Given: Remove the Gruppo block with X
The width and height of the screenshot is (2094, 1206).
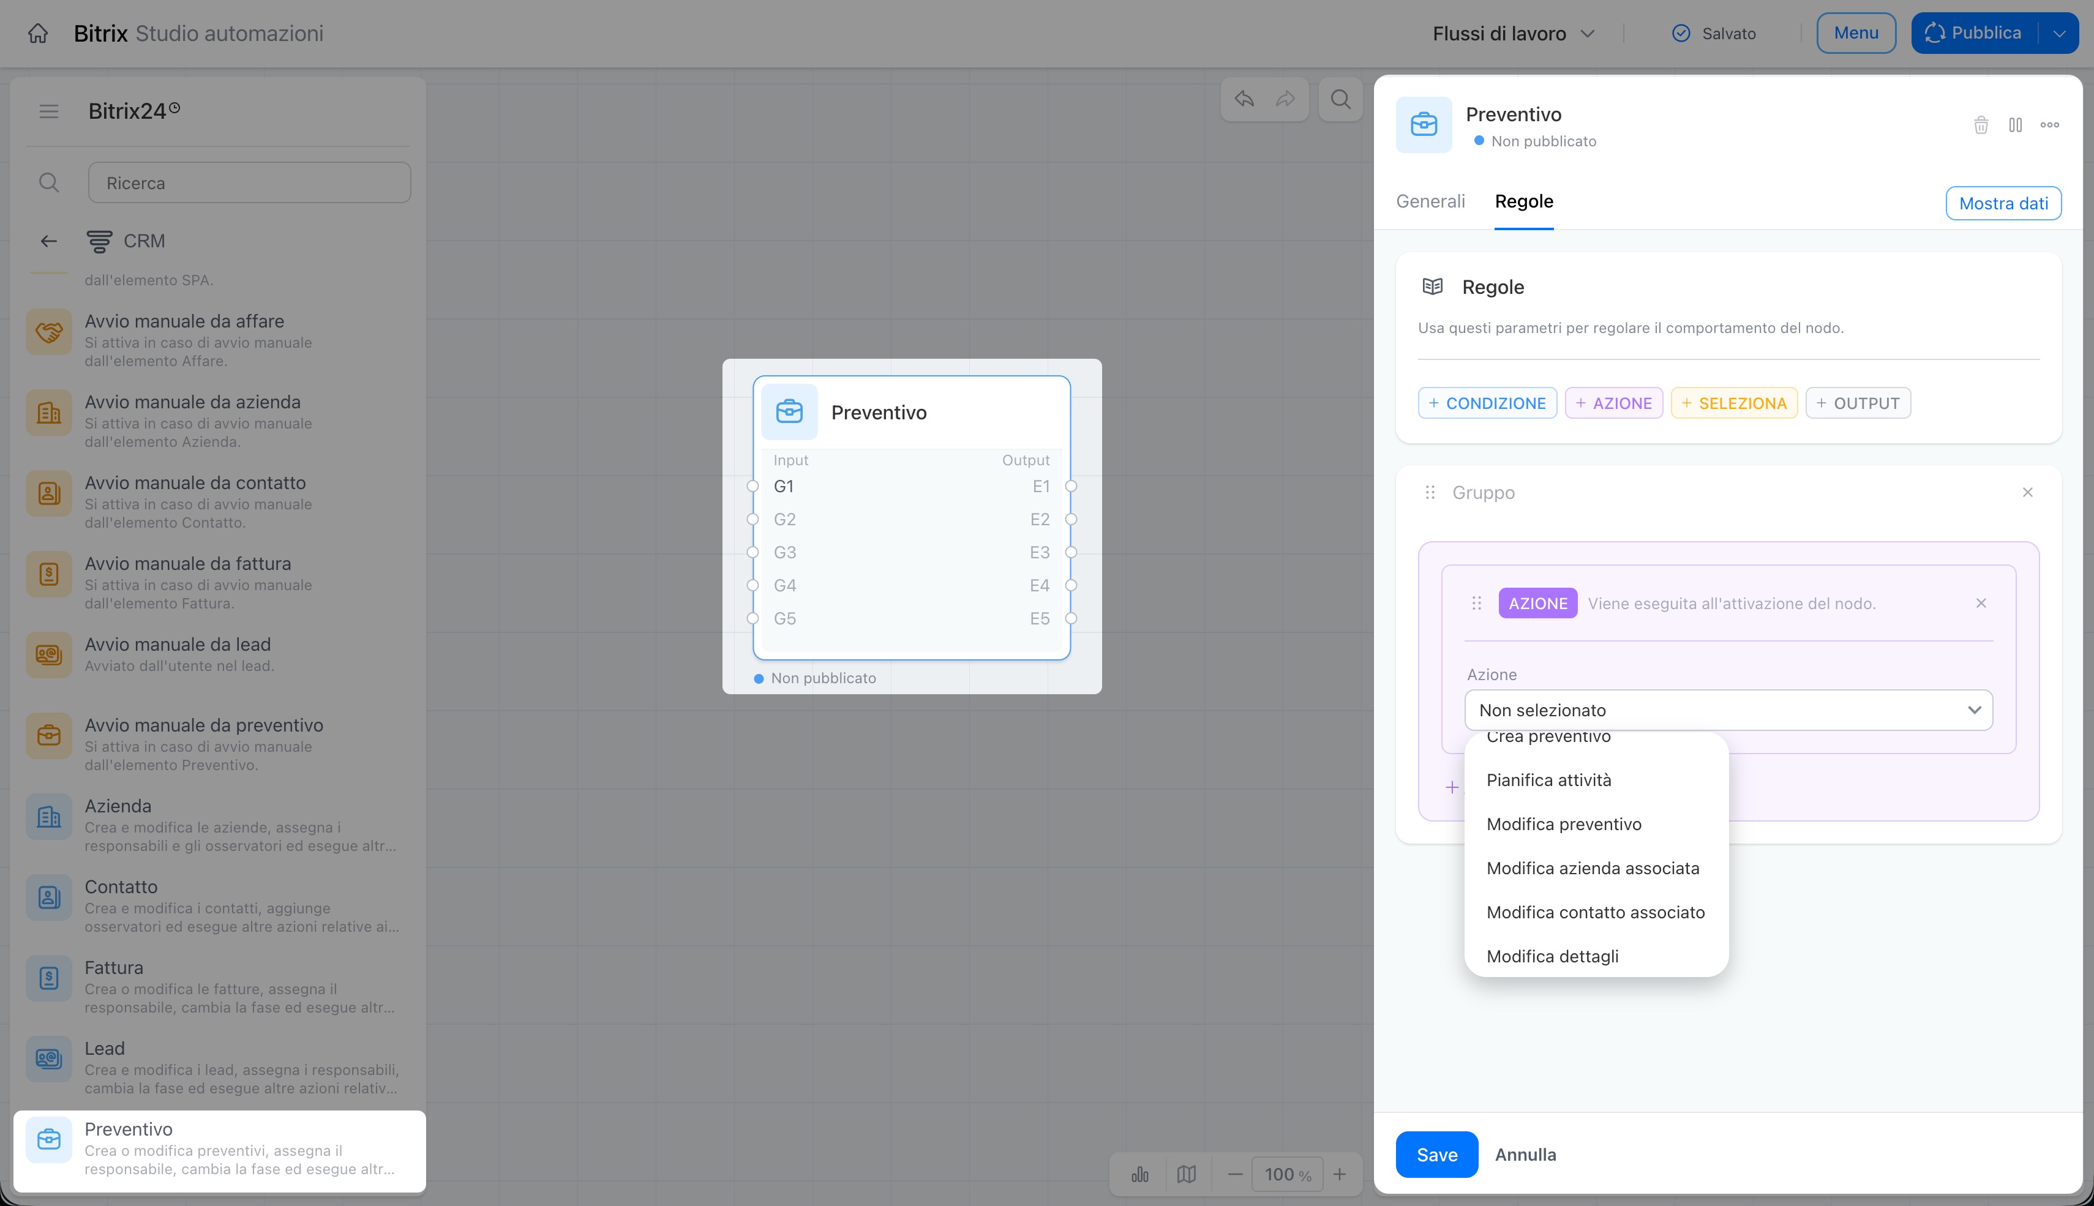Looking at the screenshot, I should (x=2028, y=492).
